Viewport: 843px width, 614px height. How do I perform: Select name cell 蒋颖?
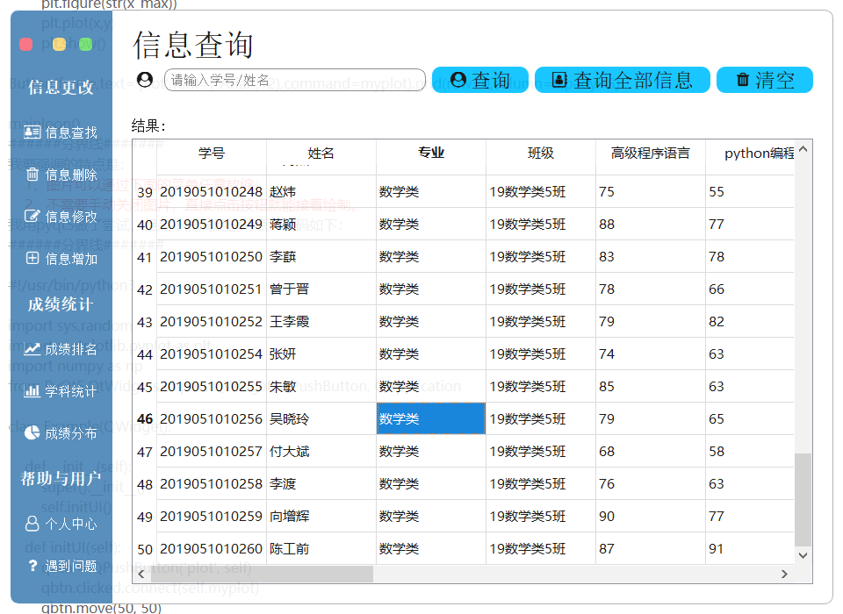321,225
